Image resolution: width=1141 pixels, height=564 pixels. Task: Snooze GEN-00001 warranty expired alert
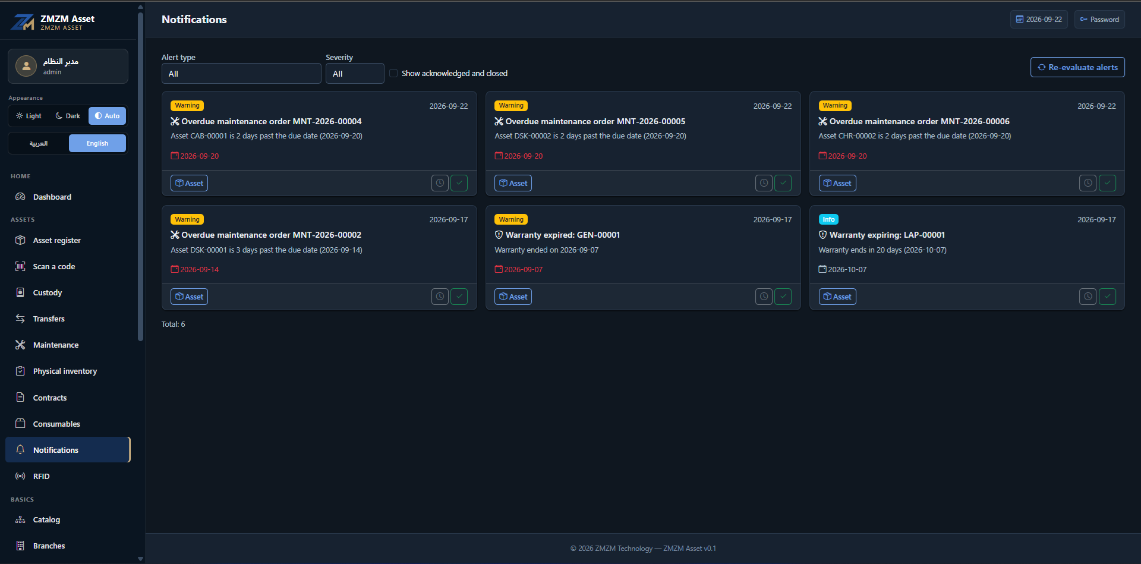[764, 297]
